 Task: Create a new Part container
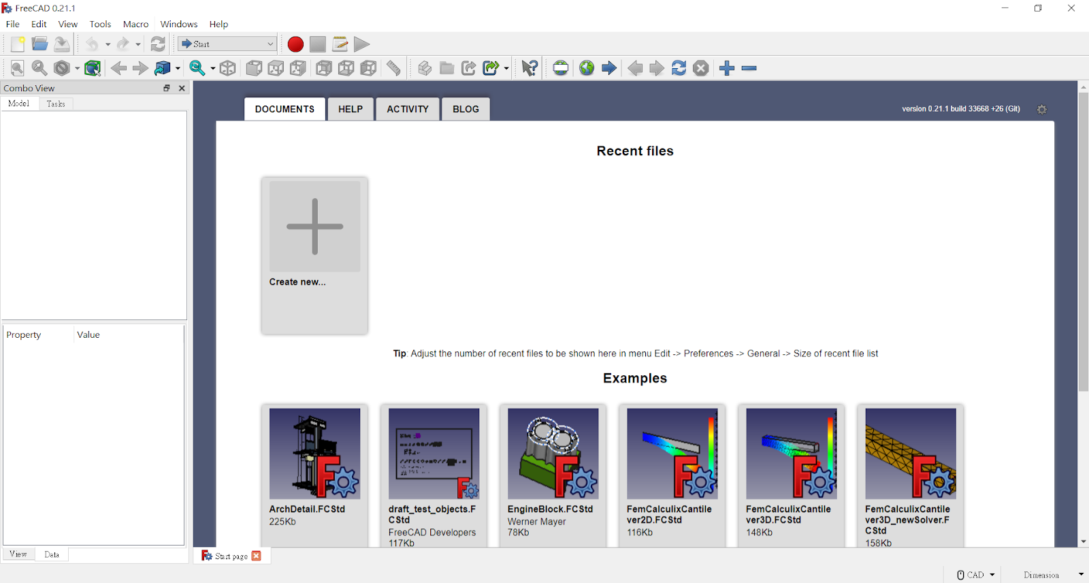(425, 68)
